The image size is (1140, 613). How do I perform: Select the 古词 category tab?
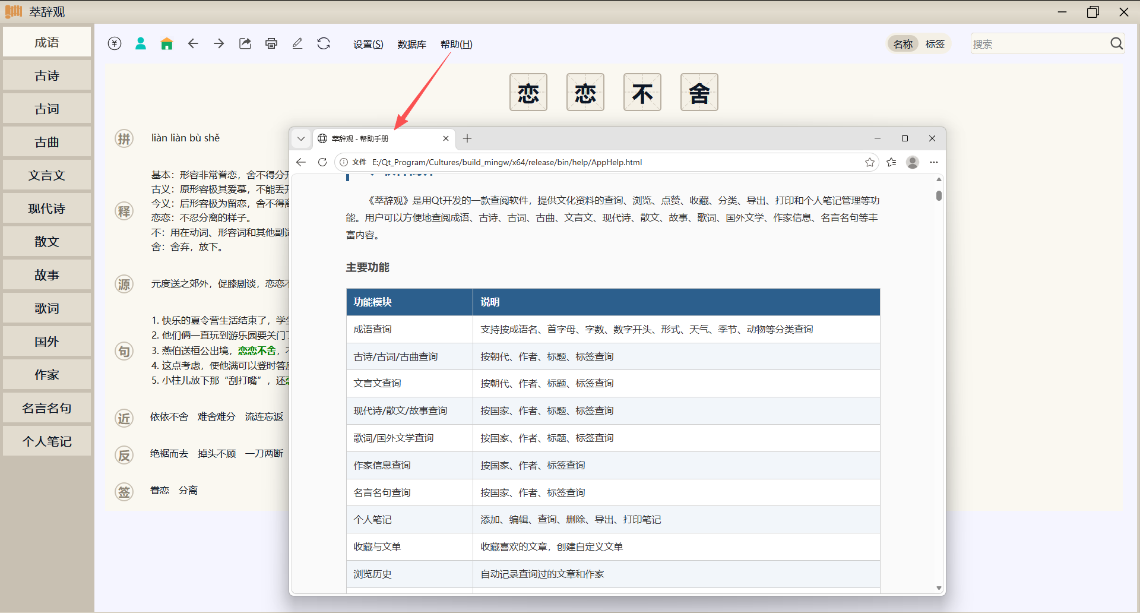(x=47, y=109)
